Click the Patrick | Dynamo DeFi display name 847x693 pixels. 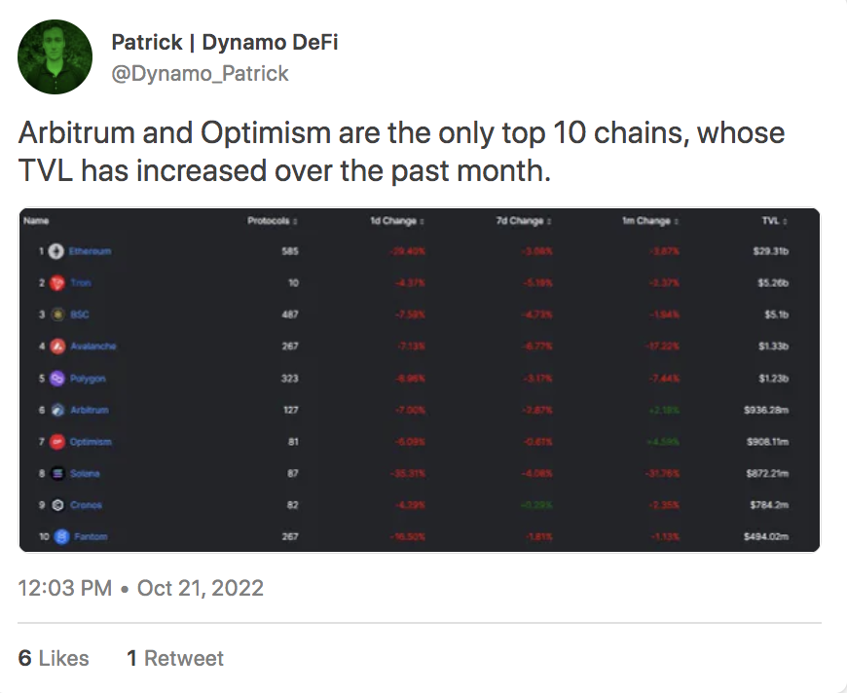tap(225, 43)
